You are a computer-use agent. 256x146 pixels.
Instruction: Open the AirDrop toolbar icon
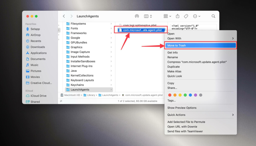tap(137, 16)
